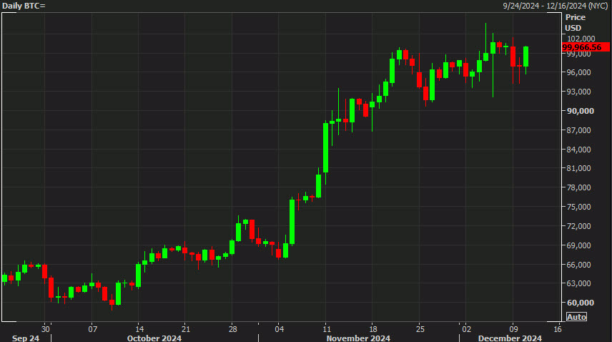
Task: Click the 11 date tick label
Action: [326, 329]
